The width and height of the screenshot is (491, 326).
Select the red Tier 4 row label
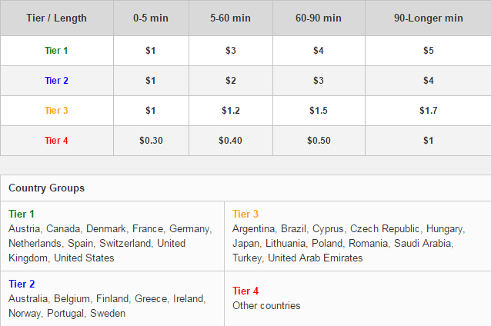(x=56, y=141)
